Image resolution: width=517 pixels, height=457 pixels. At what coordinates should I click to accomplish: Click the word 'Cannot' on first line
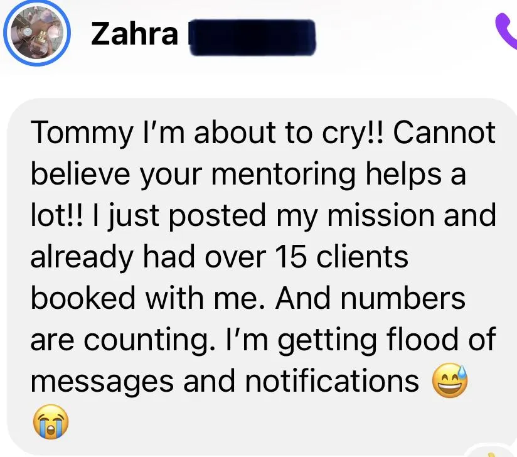[444, 132]
